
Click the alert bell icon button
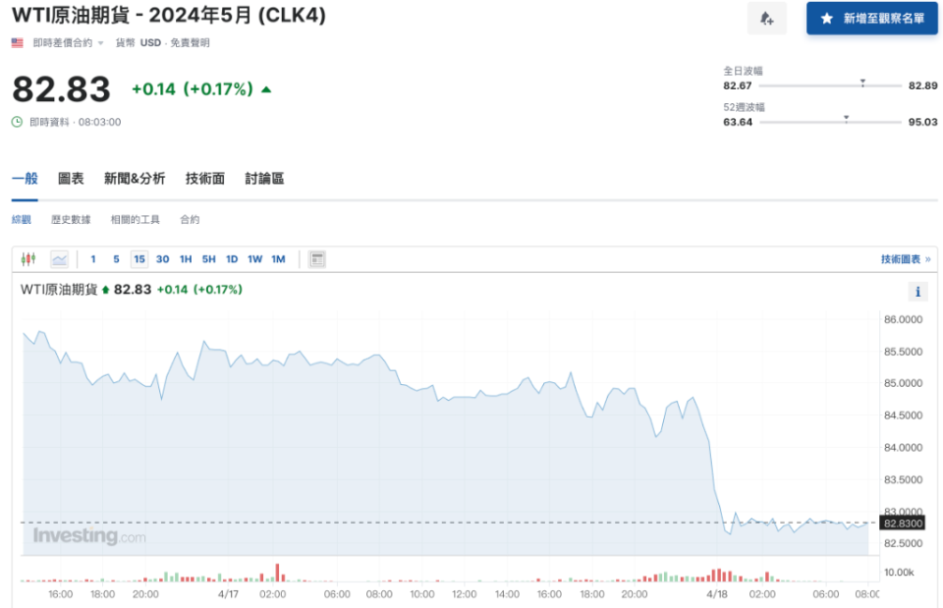tap(767, 19)
